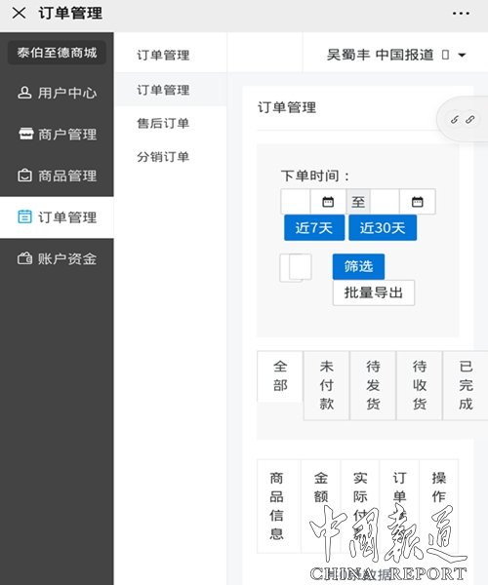The image size is (488, 585).
Task: Open the empty dropdown beside 筛选
Action: point(296,267)
